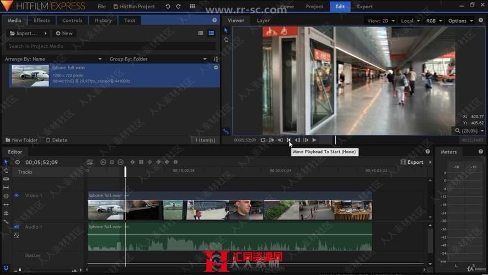Open the zoom (28.0%) dropdown

(x=469, y=131)
